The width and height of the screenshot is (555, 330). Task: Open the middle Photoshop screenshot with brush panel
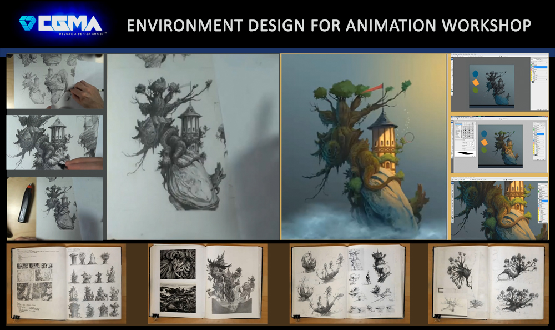click(x=500, y=144)
